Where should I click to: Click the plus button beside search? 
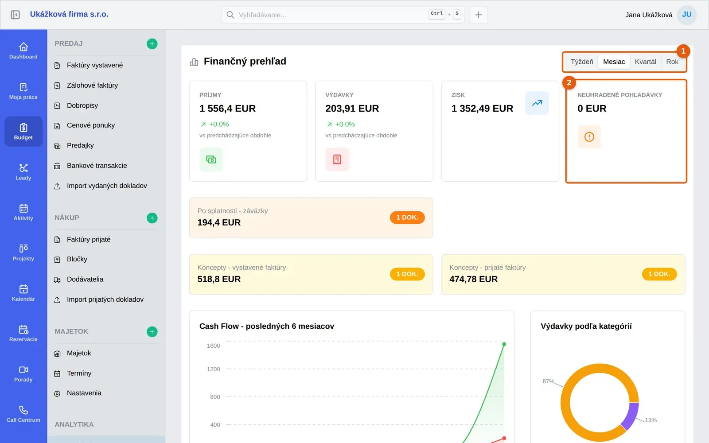(479, 15)
